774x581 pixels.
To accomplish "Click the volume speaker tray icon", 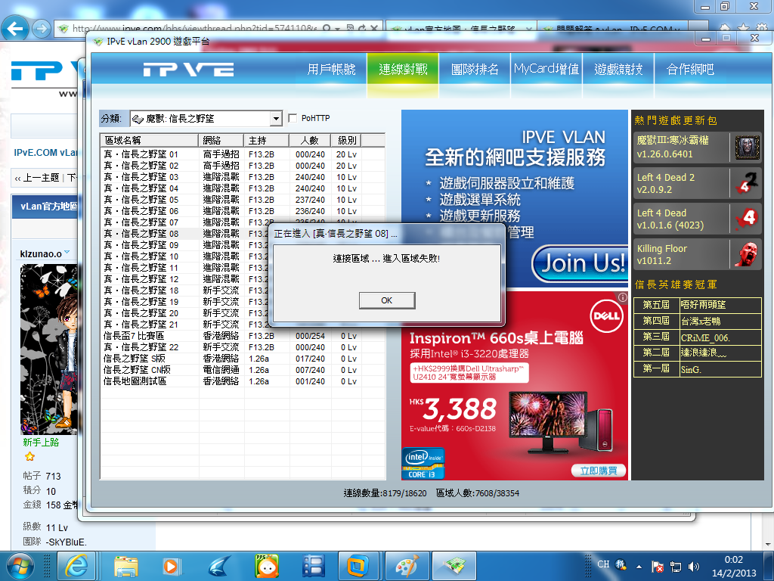I will 695,566.
